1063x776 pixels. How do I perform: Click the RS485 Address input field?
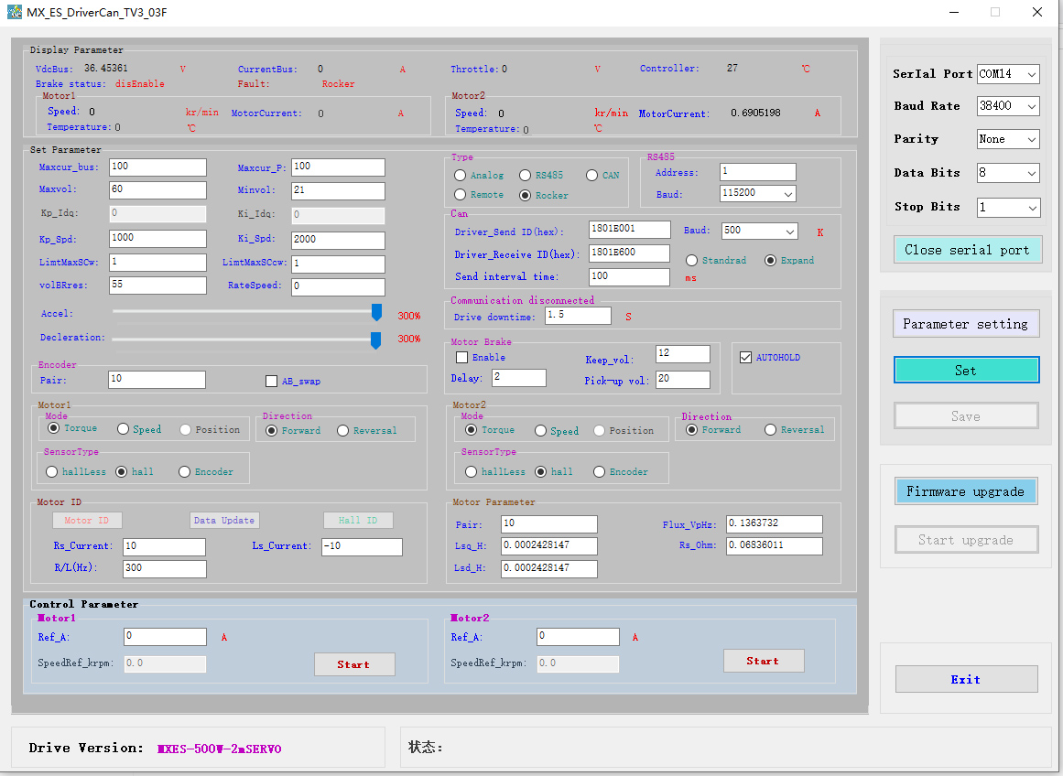point(758,172)
